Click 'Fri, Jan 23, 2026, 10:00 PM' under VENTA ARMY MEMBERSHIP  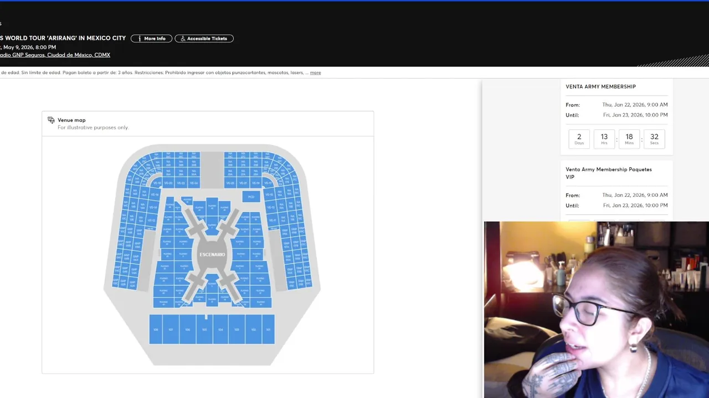pos(635,115)
